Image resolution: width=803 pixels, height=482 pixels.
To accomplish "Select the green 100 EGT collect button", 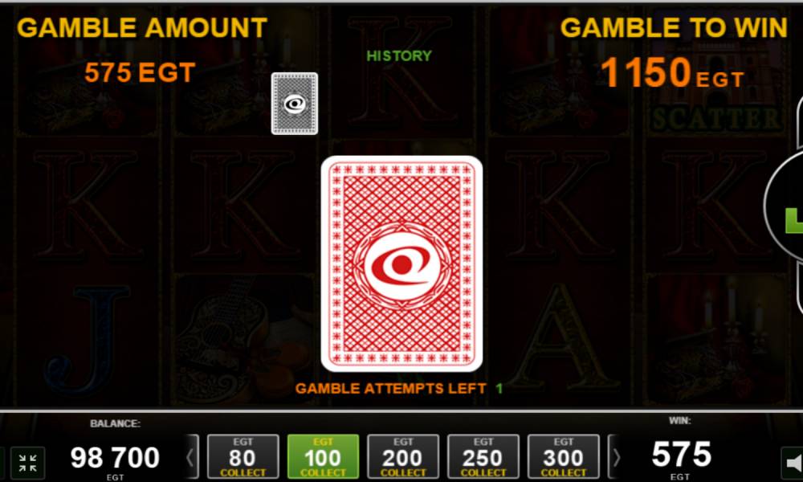I will point(323,456).
